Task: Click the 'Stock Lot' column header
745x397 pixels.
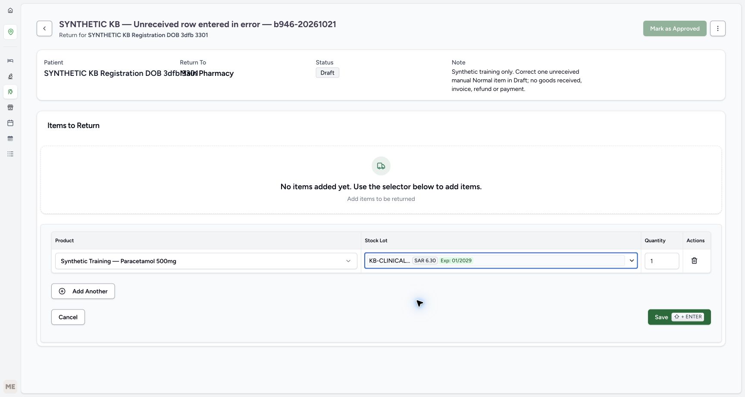Action: coord(376,241)
